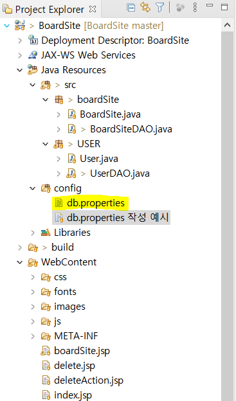Click the boardSite.jsp file icon
This screenshot has height=401, width=236.
(46, 351)
